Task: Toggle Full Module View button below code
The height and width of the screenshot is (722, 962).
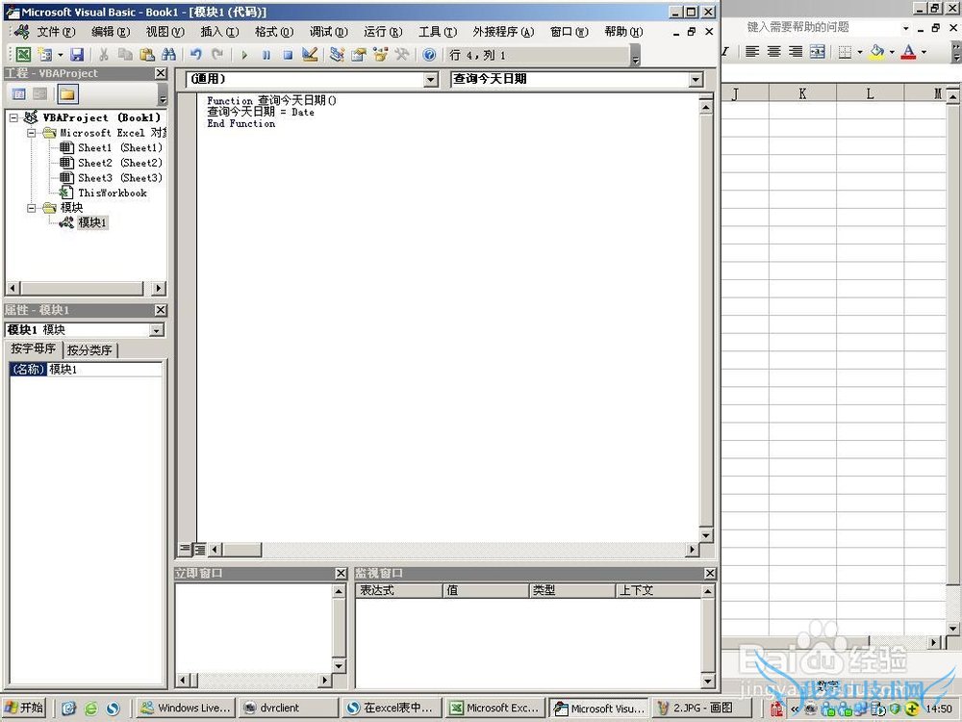Action: click(199, 549)
